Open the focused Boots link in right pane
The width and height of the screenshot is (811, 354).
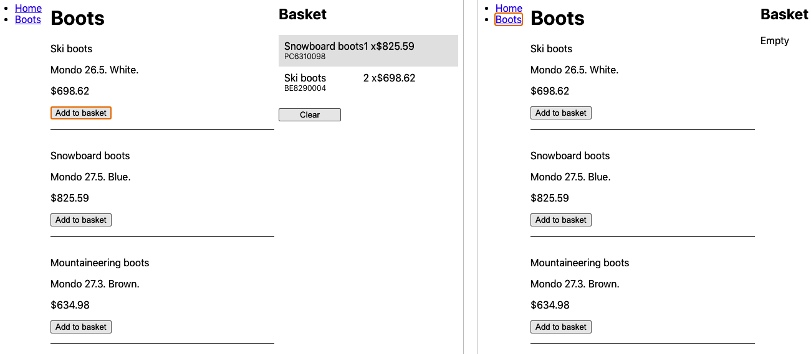coord(508,19)
